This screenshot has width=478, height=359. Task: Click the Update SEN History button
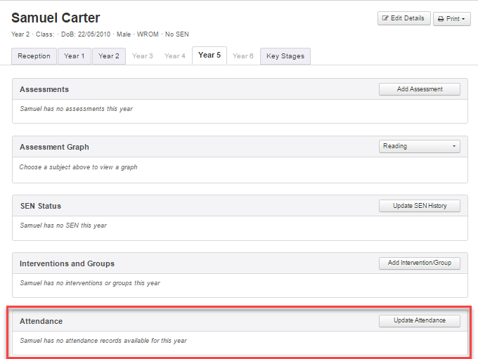420,206
